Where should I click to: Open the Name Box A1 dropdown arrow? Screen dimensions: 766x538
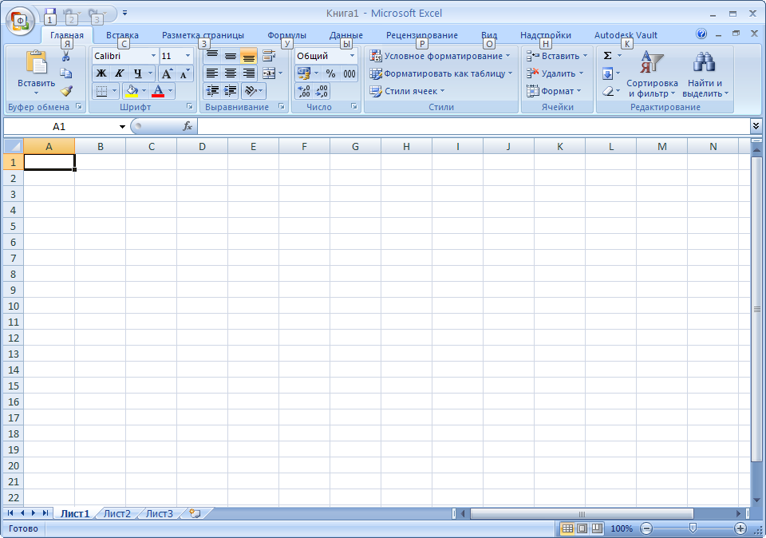point(122,127)
